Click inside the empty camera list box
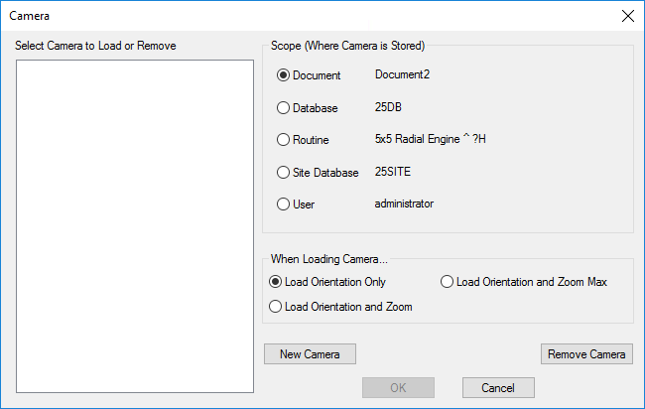Viewport: 645px width, 409px height. point(135,226)
